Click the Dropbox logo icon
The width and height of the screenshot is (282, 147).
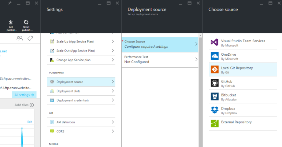[215, 110]
